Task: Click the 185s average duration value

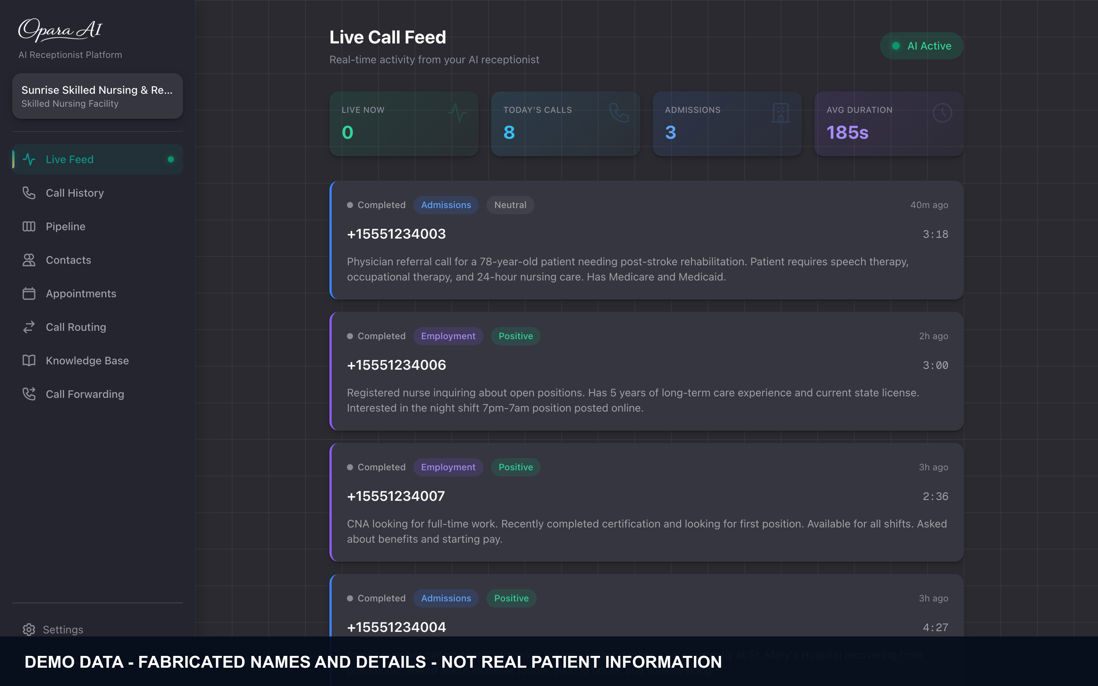Action: click(847, 133)
